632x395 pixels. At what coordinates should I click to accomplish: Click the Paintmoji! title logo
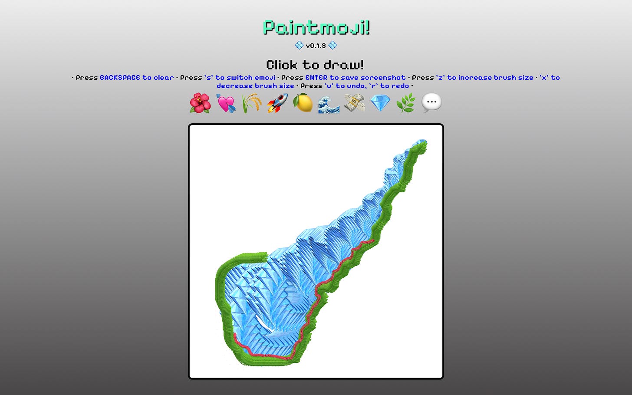pyautogui.click(x=316, y=27)
